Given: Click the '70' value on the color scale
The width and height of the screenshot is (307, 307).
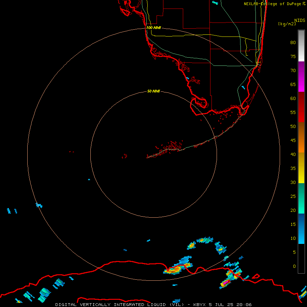Looking at the screenshot, I should pos(293,71).
